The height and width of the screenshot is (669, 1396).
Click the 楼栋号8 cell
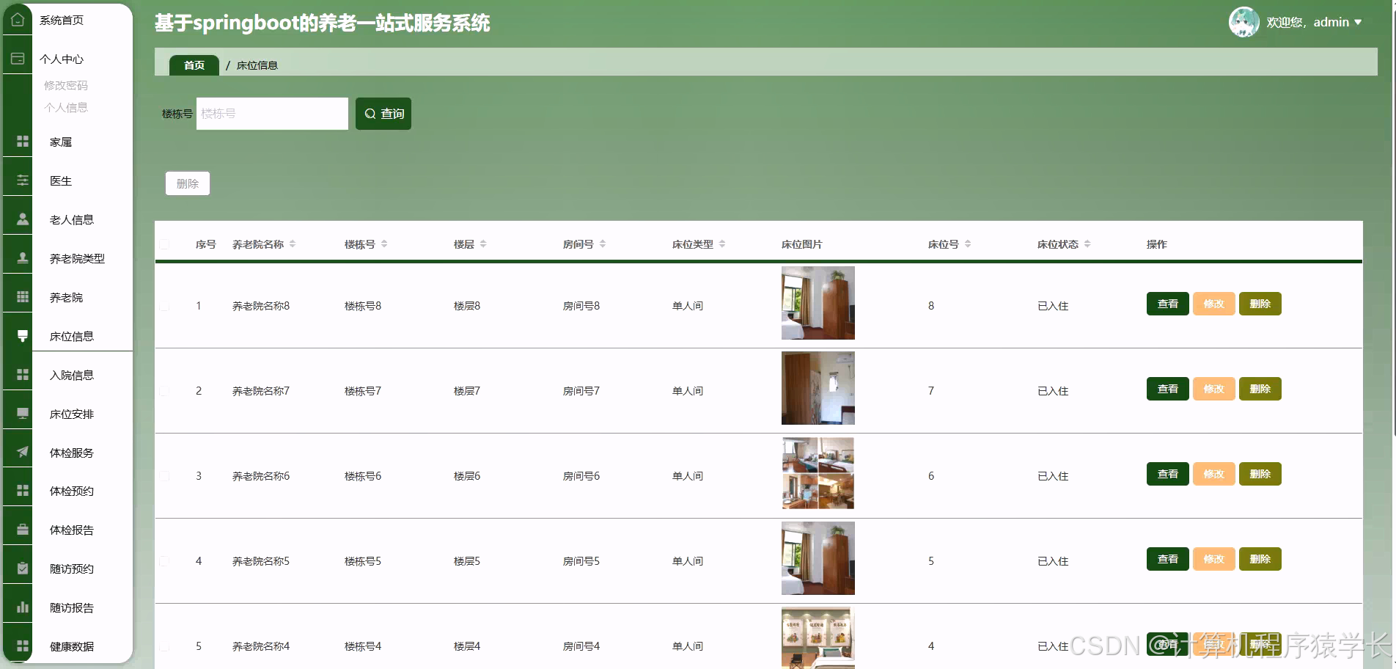363,306
